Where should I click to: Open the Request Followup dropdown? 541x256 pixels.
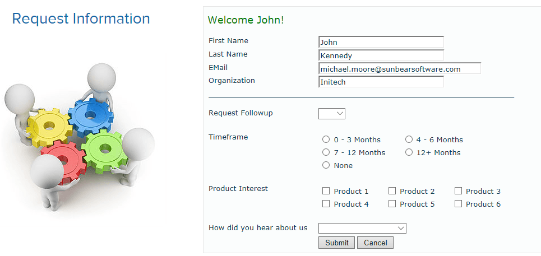pyautogui.click(x=332, y=114)
